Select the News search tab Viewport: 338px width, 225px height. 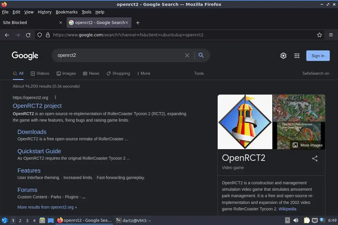point(91,74)
